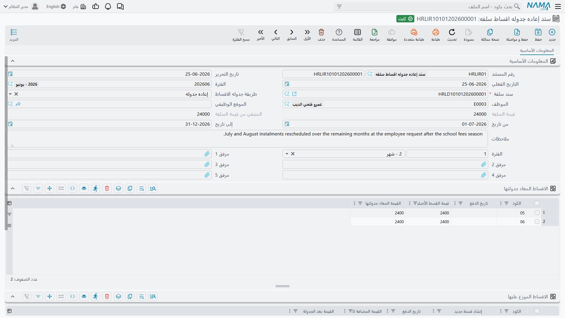
Task: Click the NAMA ERP logo
Action: [x=538, y=6]
